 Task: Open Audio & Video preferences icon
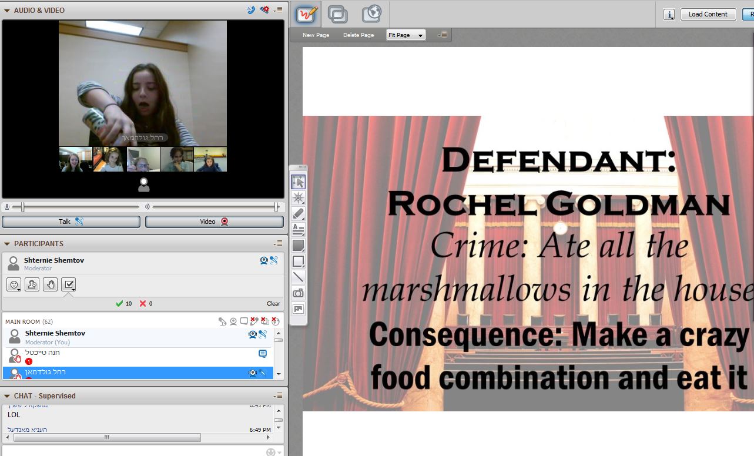click(265, 10)
